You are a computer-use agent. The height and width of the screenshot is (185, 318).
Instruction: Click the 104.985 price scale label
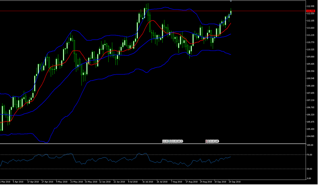[x=311, y=136]
